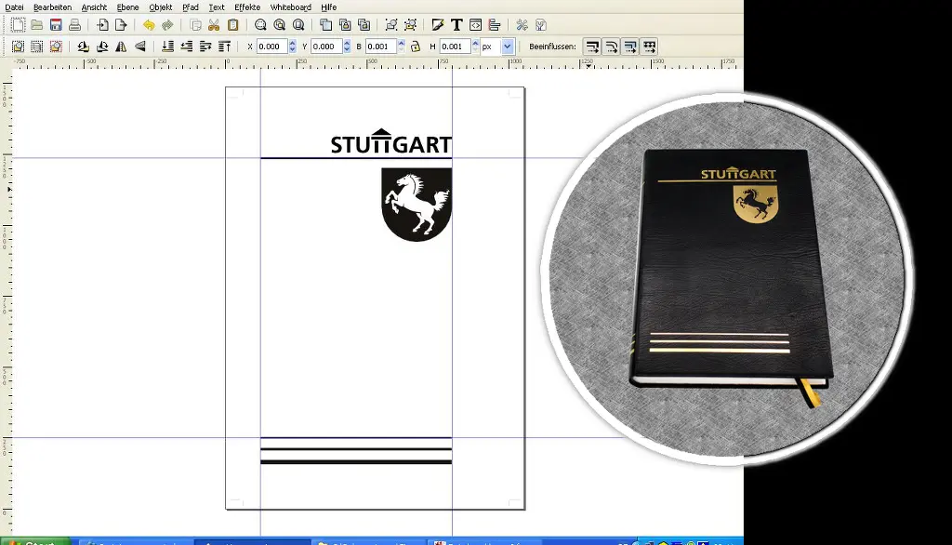Open Inkscape preferences with the tools icon
The image size is (952, 545).
click(522, 25)
